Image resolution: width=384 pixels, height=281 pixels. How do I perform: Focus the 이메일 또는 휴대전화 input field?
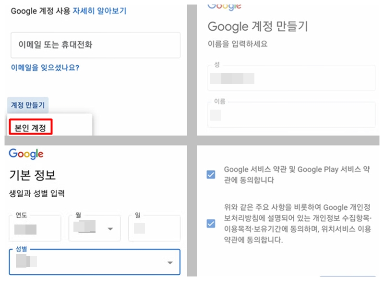pos(96,45)
